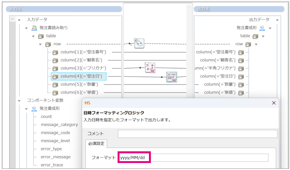Image resolution: width=290 pixels, height=170 pixels.
Task: Click the output table folder icon
Action: tap(255, 36)
